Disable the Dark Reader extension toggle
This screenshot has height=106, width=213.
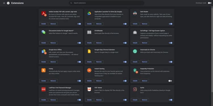pos(171,24)
